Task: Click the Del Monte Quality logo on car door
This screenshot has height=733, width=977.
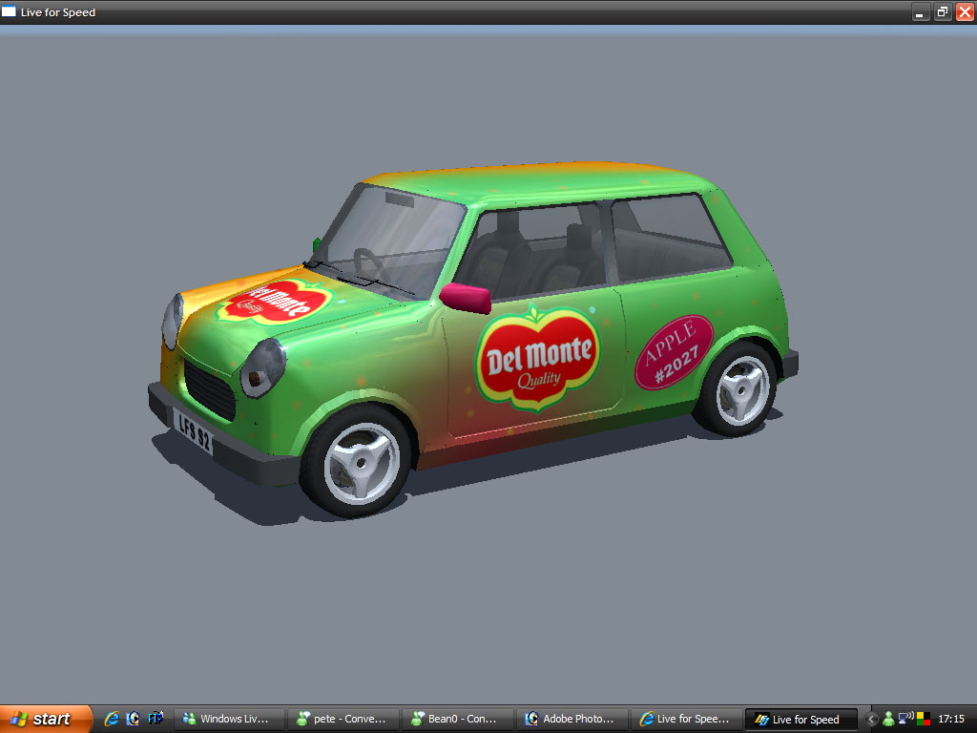Action: click(538, 360)
